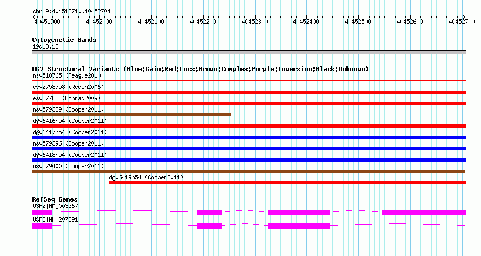
Task: Click ruler position 40452300
Action: click(x=255, y=22)
